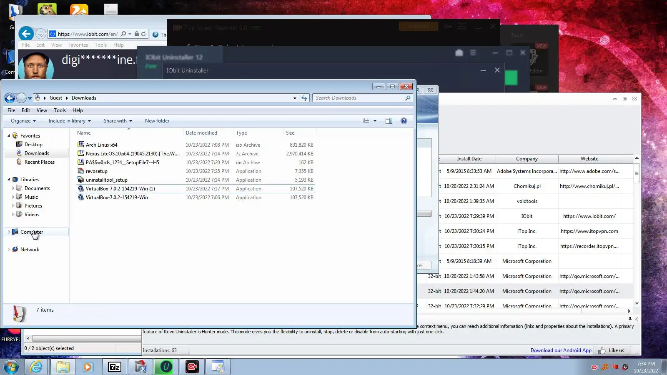Open the Include in library dropdown
Screen dimensions: 667x375
tap(70, 121)
